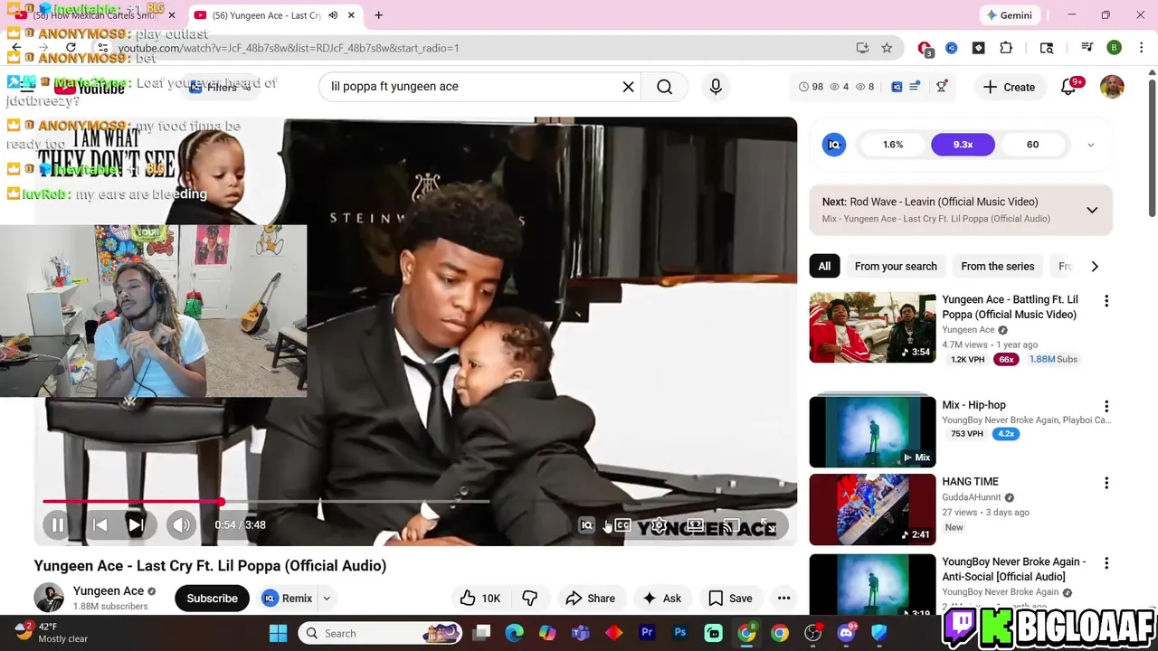The height and width of the screenshot is (651, 1158).
Task: Click the Ask button
Action: [x=661, y=599]
